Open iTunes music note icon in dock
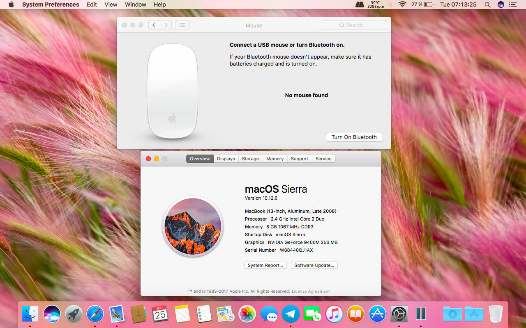The image size is (526, 328). [x=335, y=314]
